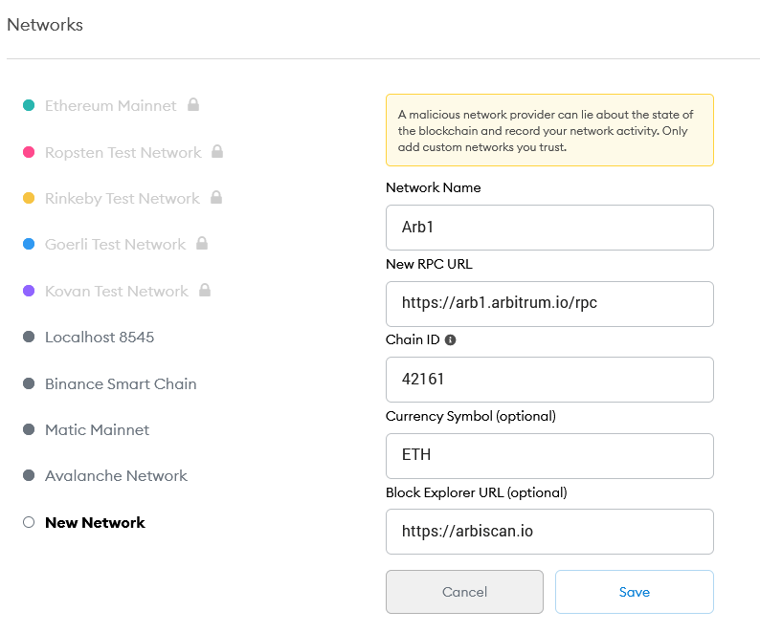
Task: Click the Chain ID info icon
Action: pyautogui.click(x=451, y=339)
